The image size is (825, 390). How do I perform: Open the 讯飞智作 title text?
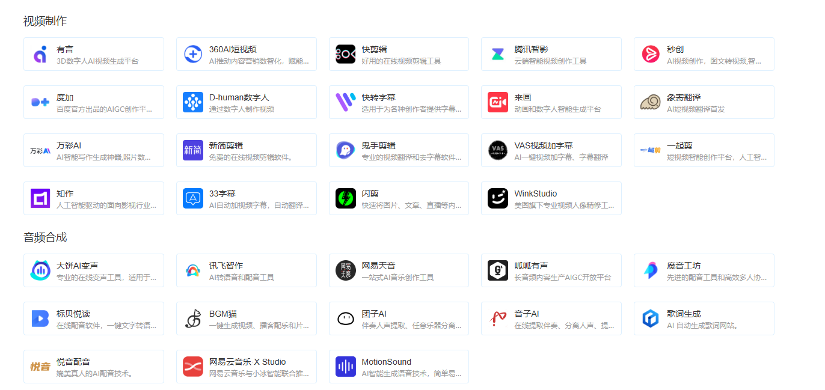pyautogui.click(x=226, y=266)
